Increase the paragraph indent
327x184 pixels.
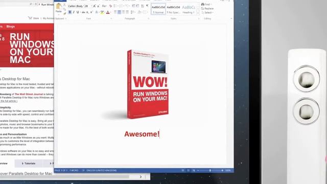click(x=137, y=6)
